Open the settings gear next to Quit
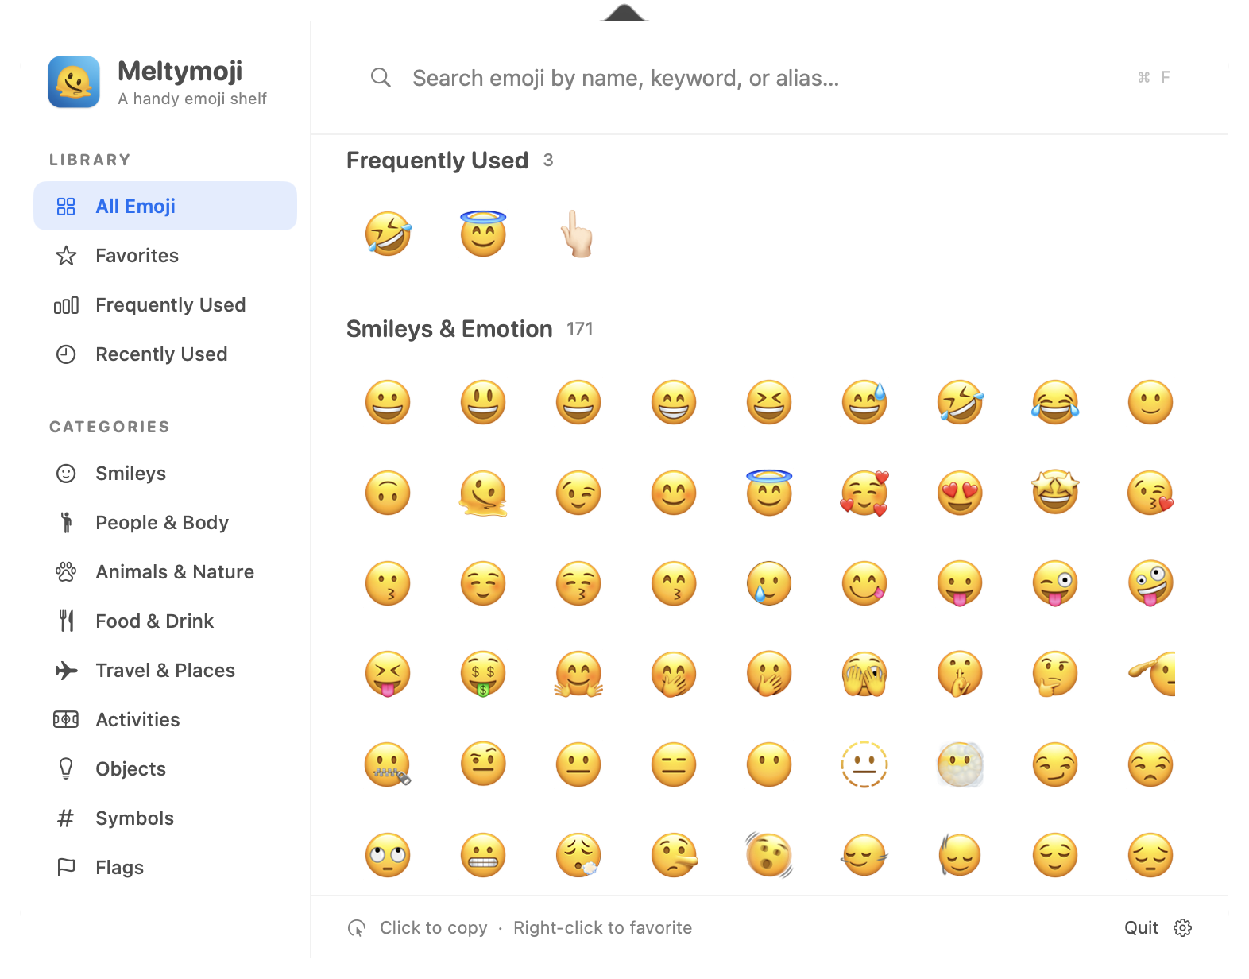This screenshot has height=979, width=1249. (x=1182, y=927)
